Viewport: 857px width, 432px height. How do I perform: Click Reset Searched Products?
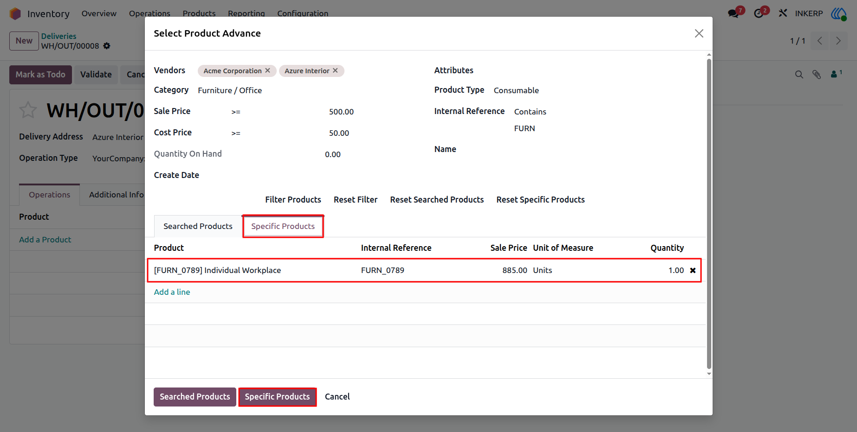(437, 200)
